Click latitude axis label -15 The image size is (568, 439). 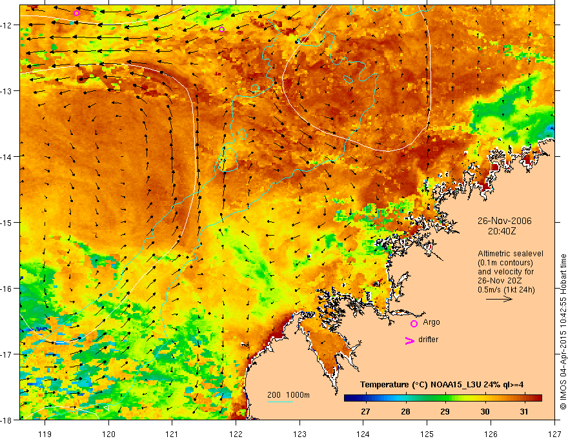(6, 222)
